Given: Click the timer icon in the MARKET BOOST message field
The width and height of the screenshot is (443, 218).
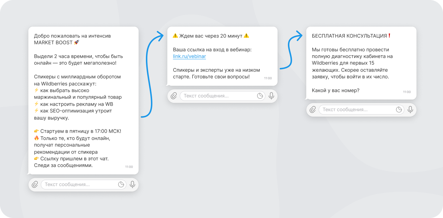Looking at the screenshot, I should pyautogui.click(x=121, y=185).
